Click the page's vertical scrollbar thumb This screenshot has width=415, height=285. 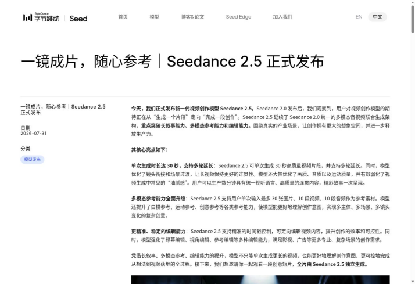[413, 19]
